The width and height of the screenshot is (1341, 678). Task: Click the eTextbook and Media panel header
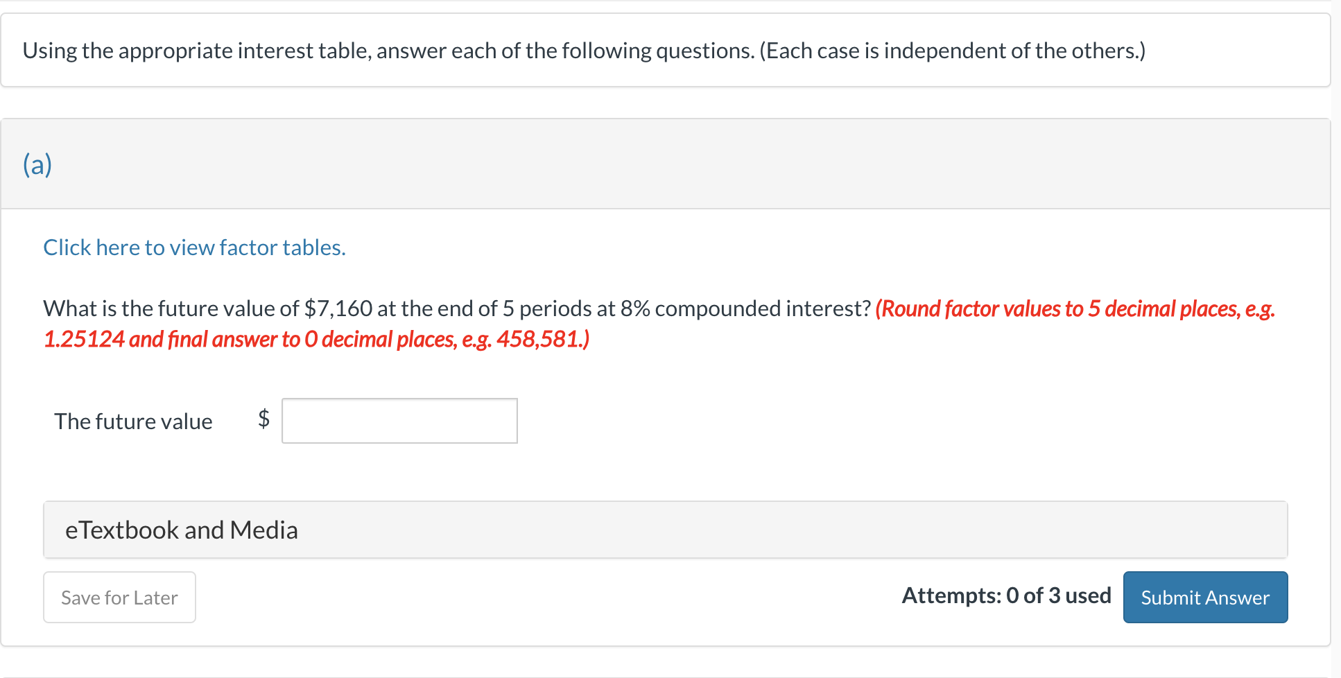point(182,530)
